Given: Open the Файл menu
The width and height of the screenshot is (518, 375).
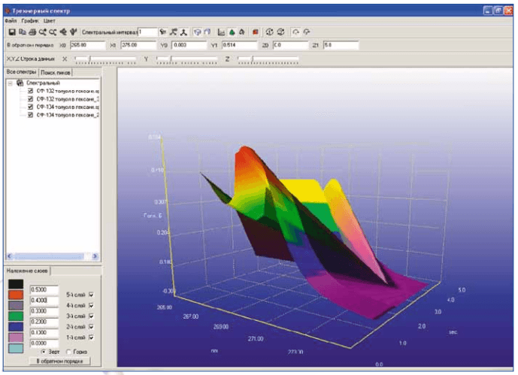Looking at the screenshot, I should (x=11, y=21).
